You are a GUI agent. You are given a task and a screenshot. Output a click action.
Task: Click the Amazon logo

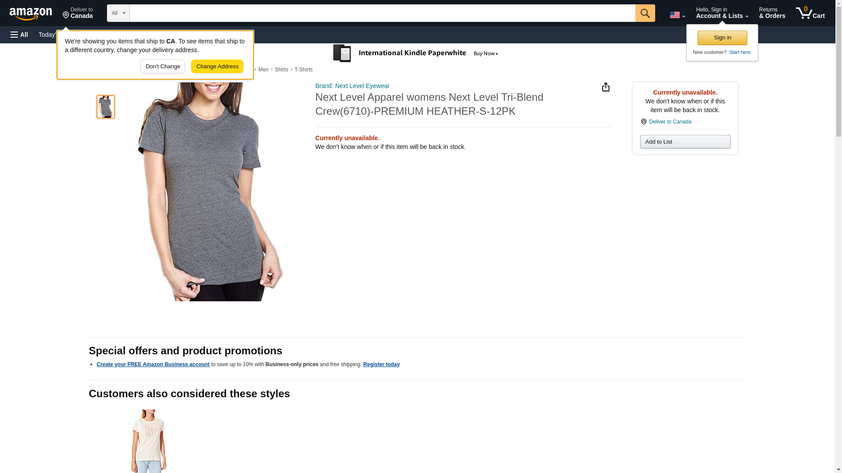pyautogui.click(x=31, y=14)
